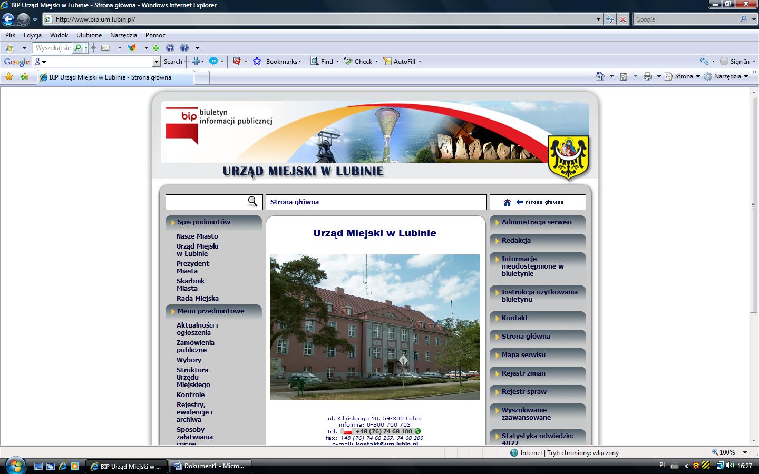This screenshot has width=759, height=474.
Task: Click the house icon next to strona główna
Action: coord(507,202)
